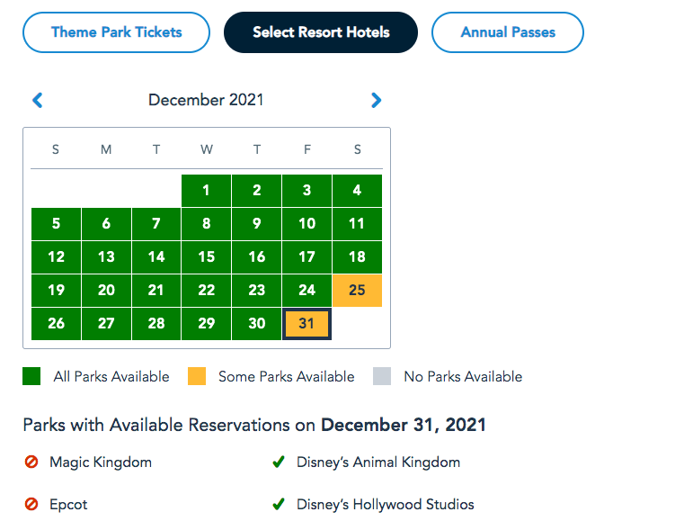Viewport: 684px width, 530px height.
Task: Select the Annual Passes tab
Action: tap(508, 32)
